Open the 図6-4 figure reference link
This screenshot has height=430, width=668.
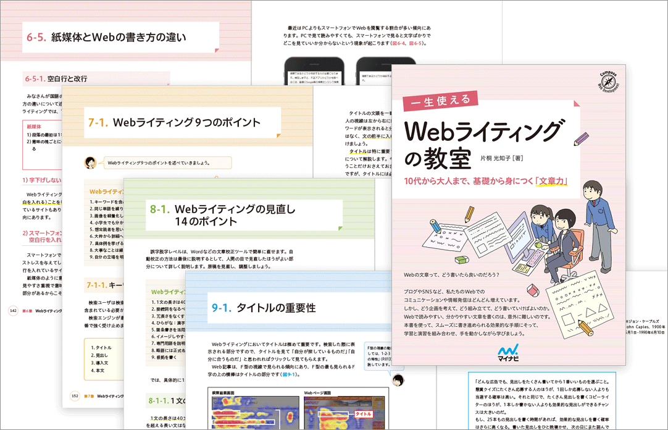tap(399, 43)
